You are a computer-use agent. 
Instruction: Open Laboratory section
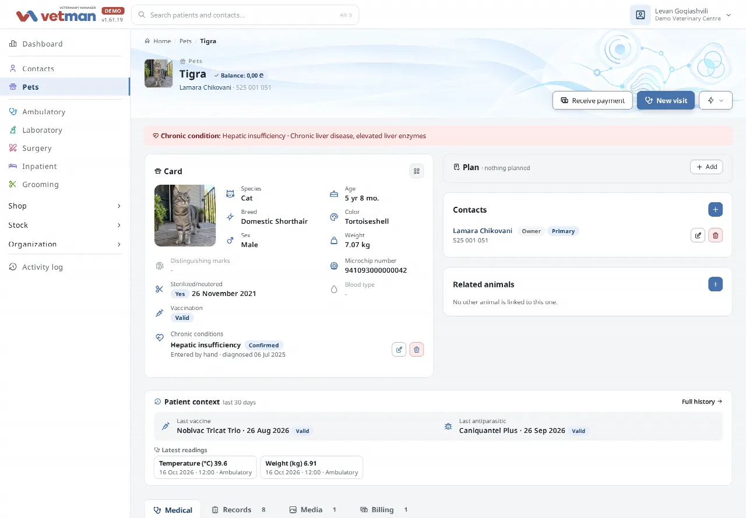pyautogui.click(x=65, y=130)
